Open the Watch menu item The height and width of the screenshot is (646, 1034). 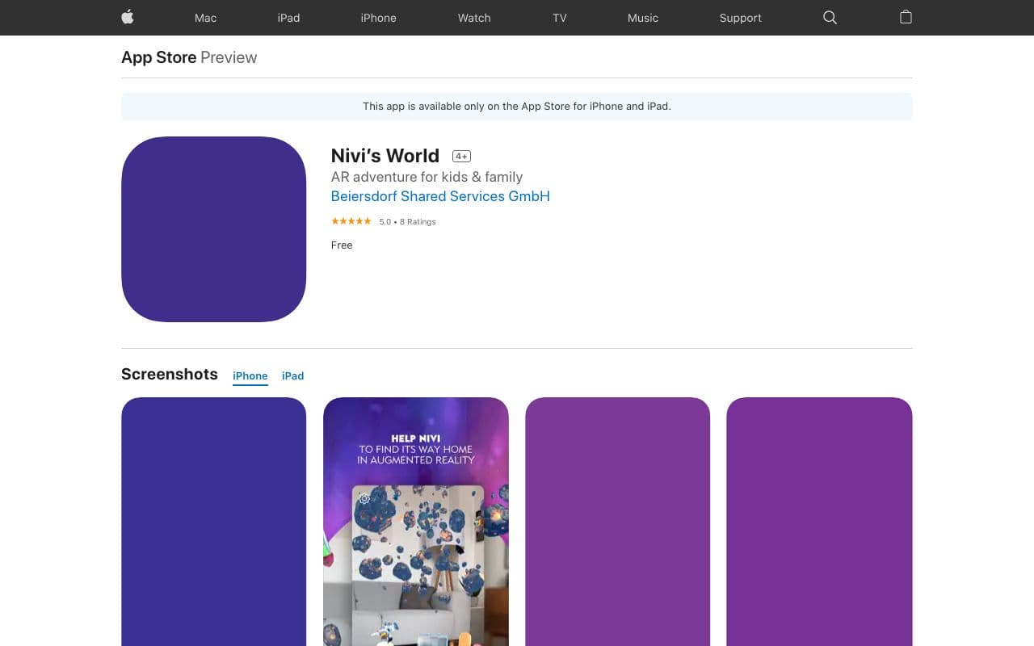(474, 18)
